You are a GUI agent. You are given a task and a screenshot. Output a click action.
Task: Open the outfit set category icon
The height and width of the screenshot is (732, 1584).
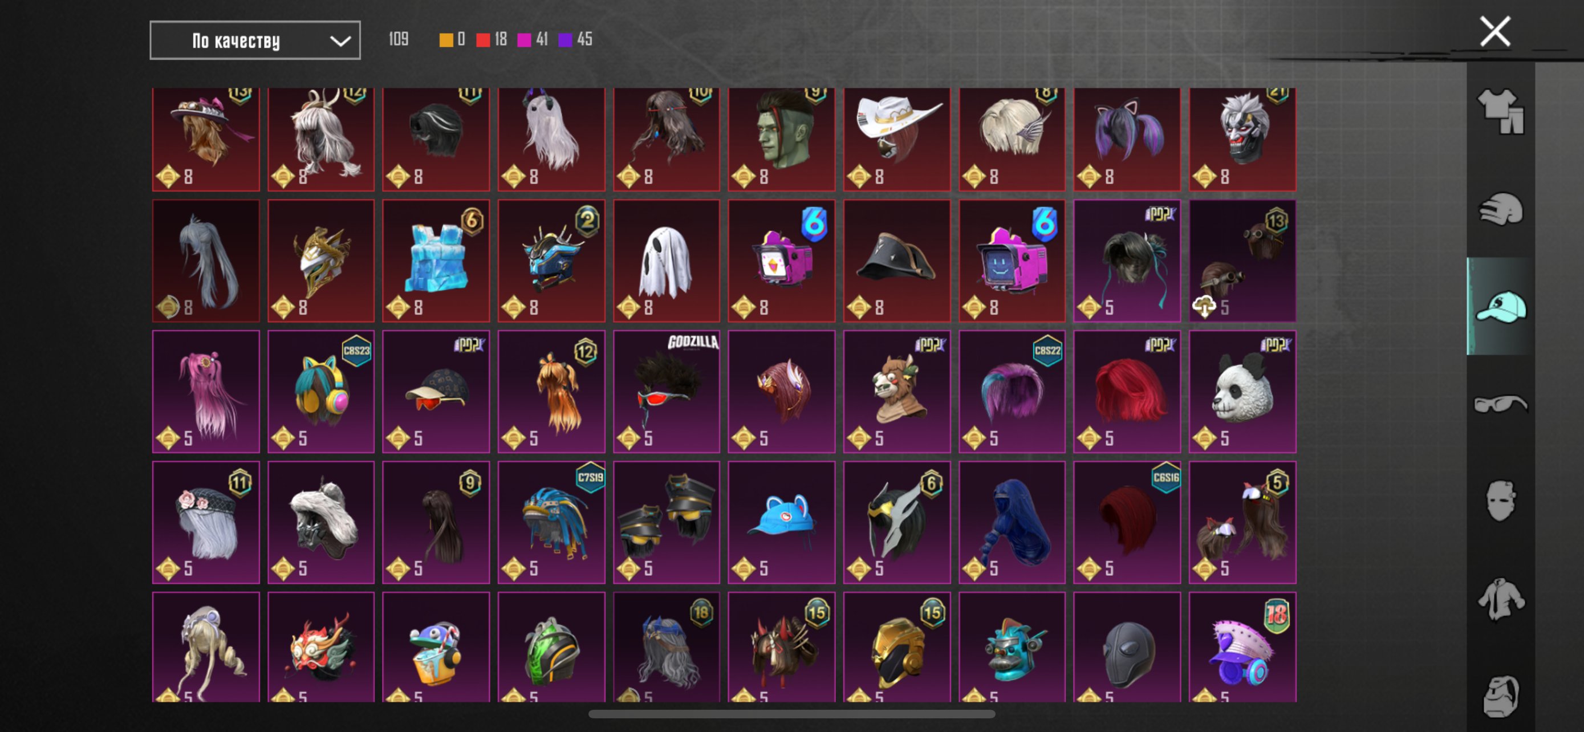(1501, 111)
